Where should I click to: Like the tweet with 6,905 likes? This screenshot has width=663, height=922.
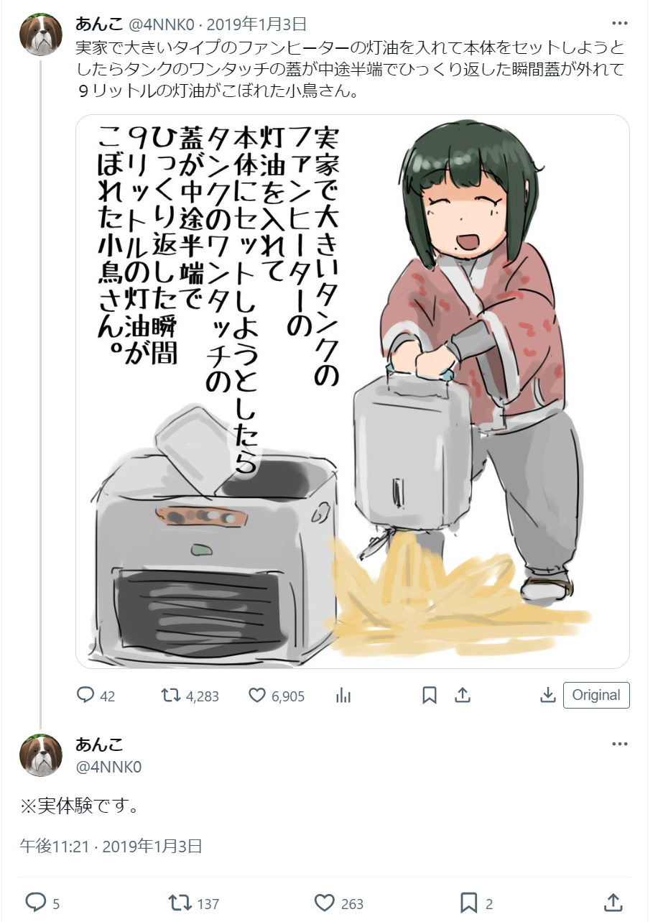[x=257, y=695]
